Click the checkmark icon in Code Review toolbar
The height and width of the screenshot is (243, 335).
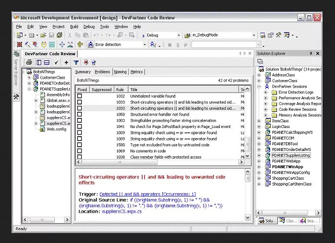click(x=56, y=62)
